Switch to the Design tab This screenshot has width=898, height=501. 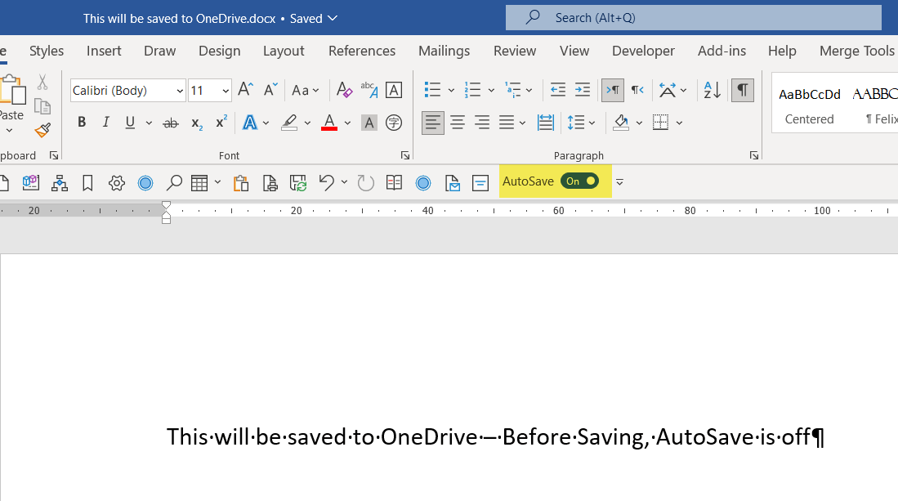pos(219,51)
